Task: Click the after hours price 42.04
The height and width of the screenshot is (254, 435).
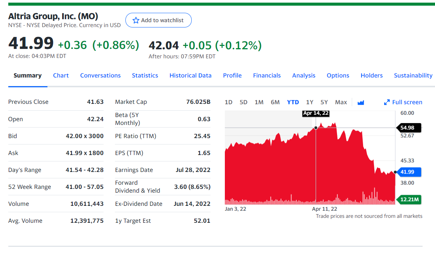Action: pos(164,46)
